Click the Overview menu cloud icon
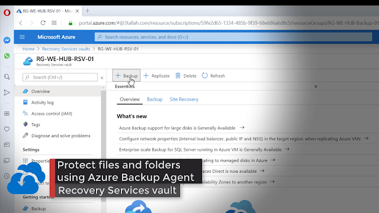Viewport: 379px width, 213px height. 25,91
